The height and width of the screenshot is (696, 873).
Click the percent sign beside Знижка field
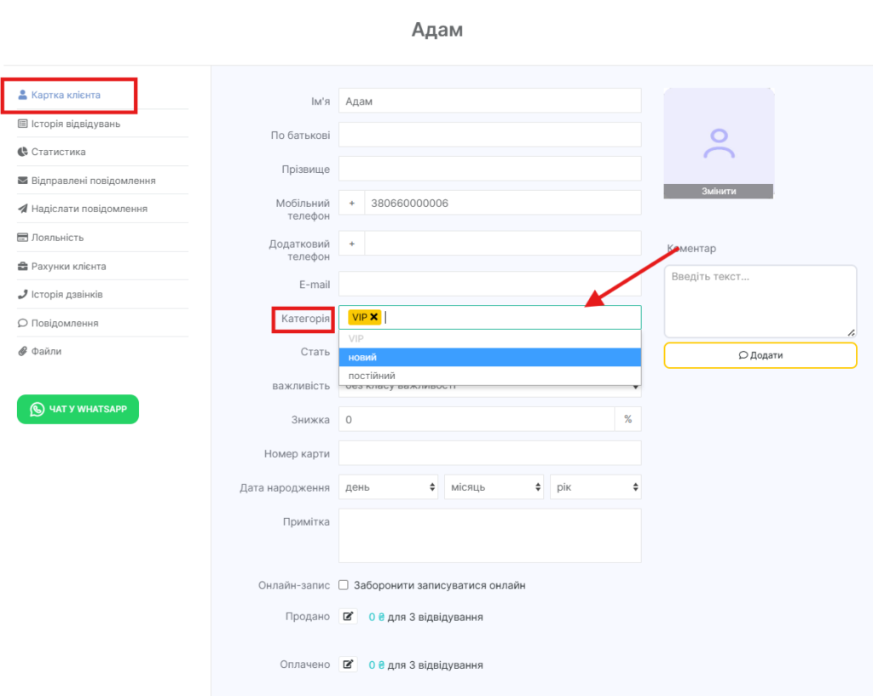pyautogui.click(x=627, y=419)
